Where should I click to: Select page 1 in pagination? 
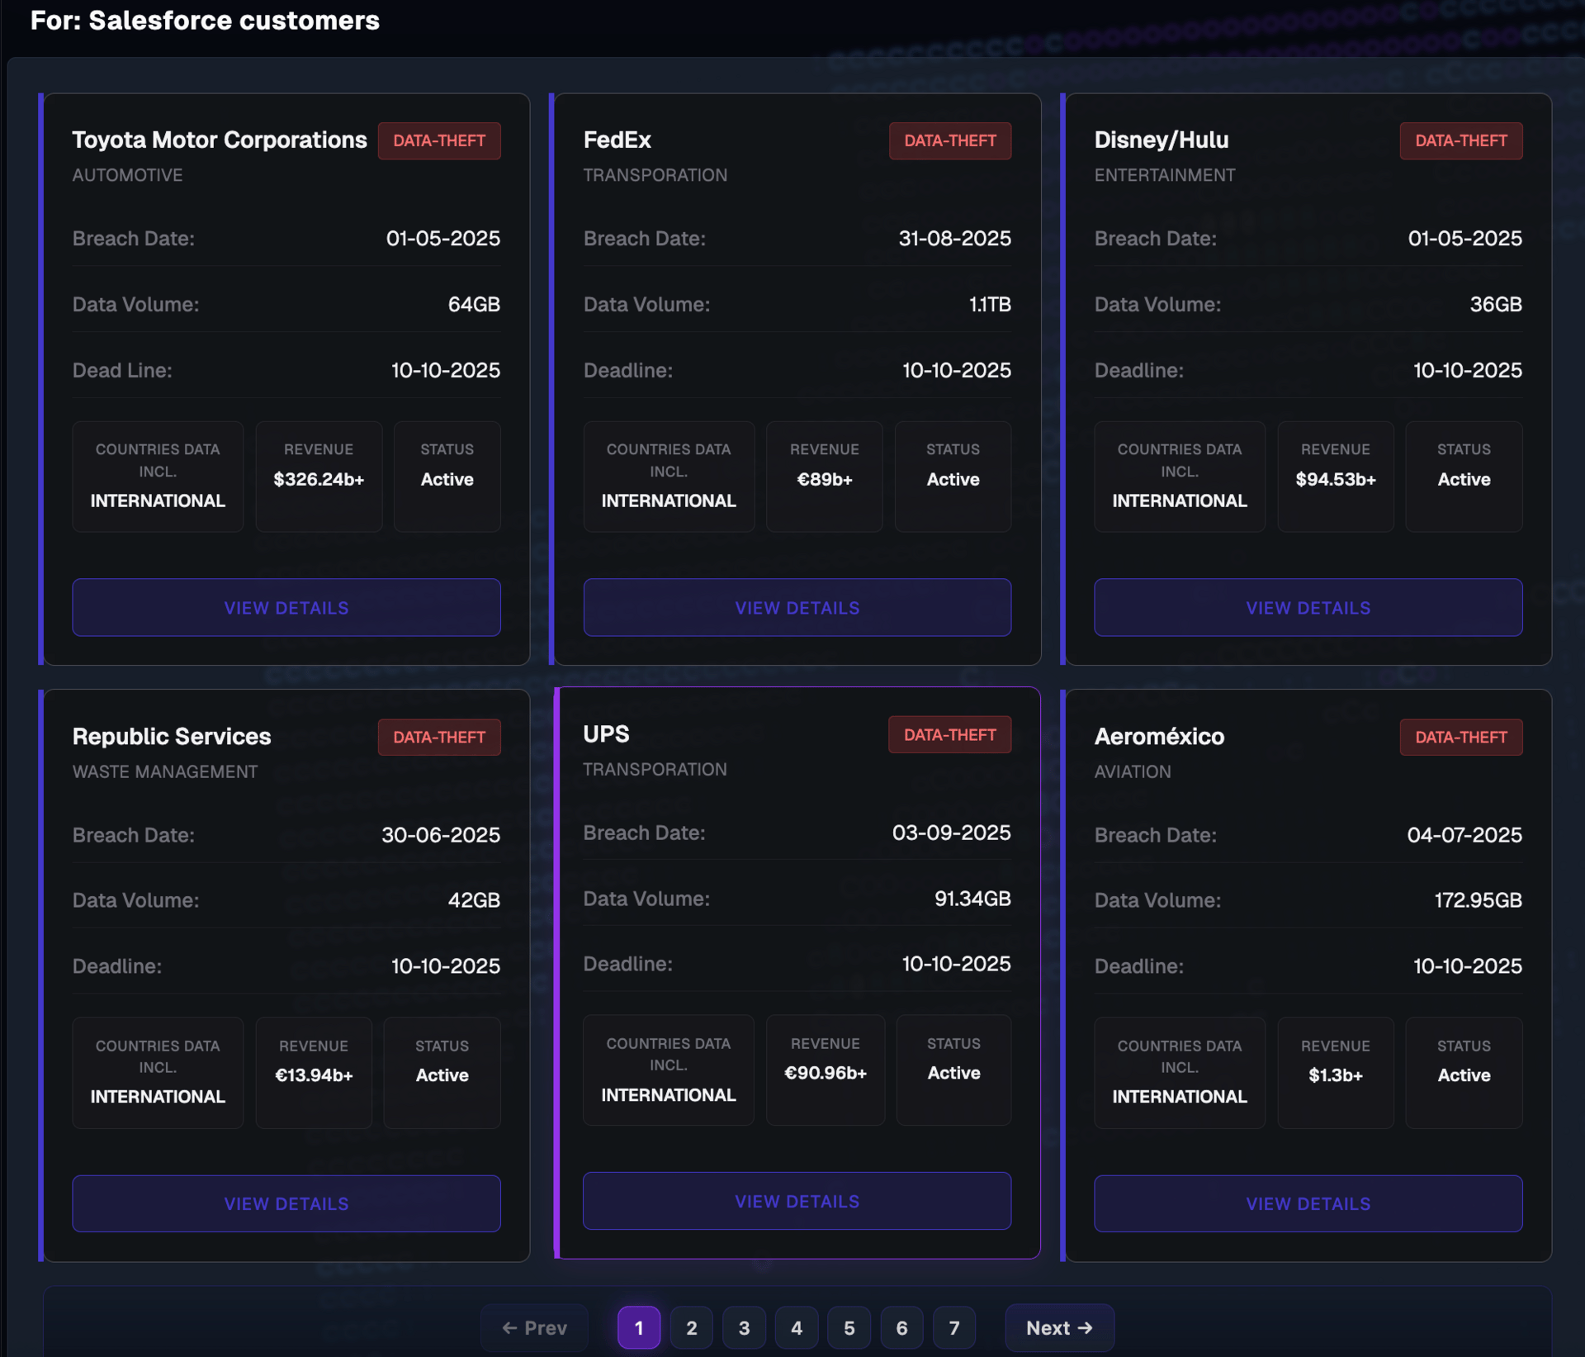coord(638,1328)
